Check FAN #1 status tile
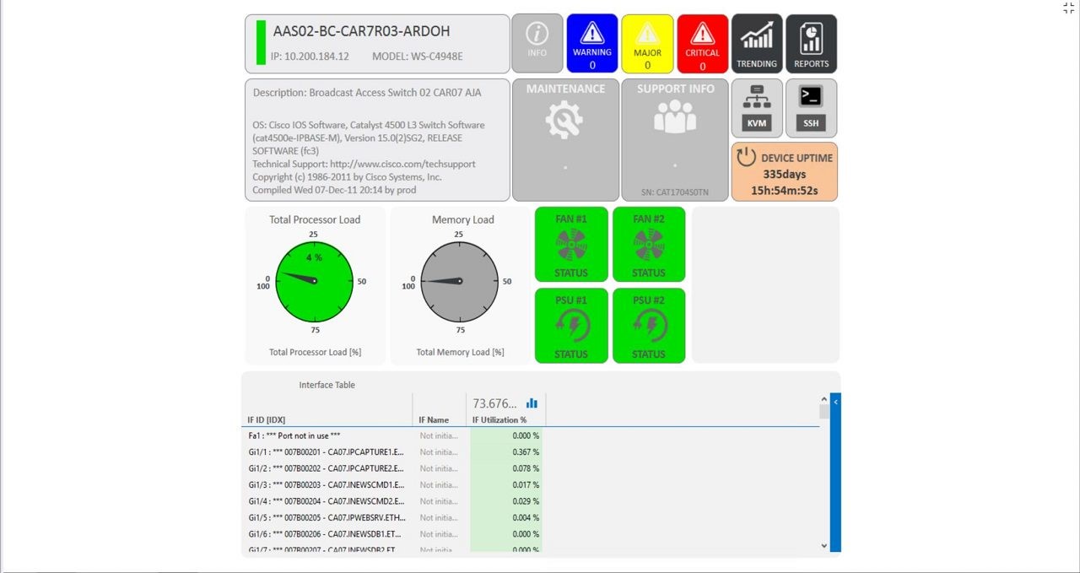Image resolution: width=1080 pixels, height=573 pixels. 571,244
